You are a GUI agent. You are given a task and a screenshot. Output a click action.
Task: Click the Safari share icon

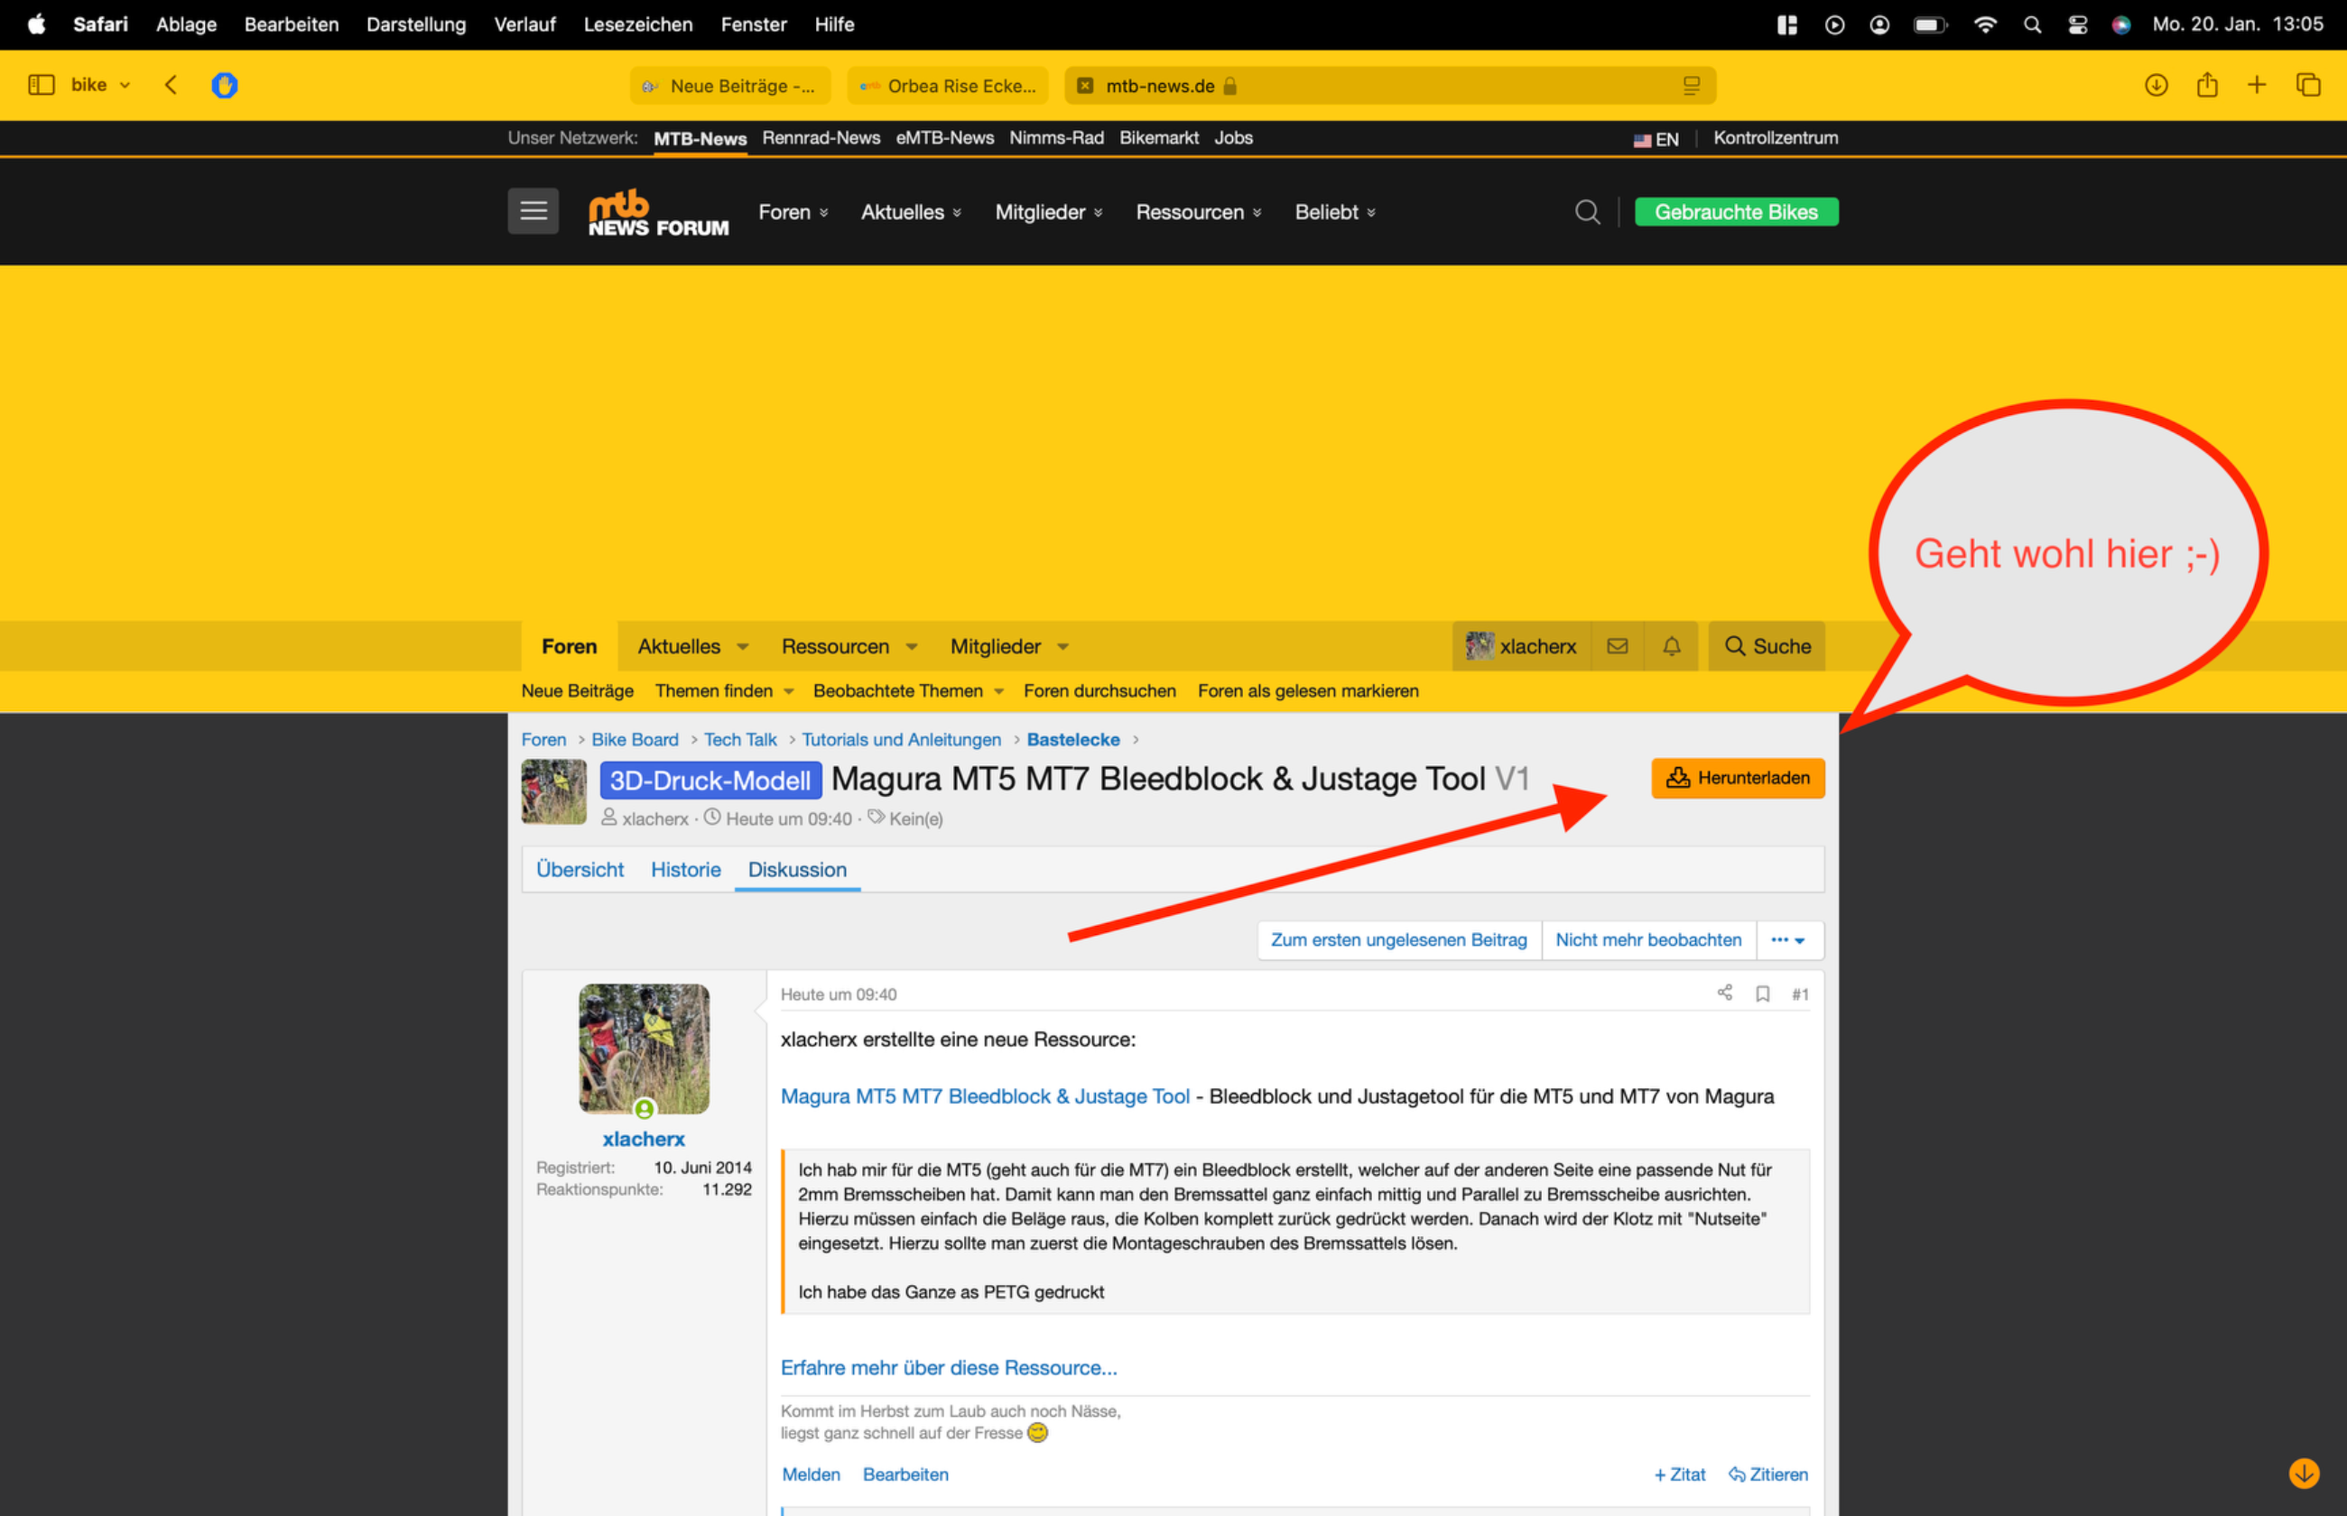[x=2207, y=85]
